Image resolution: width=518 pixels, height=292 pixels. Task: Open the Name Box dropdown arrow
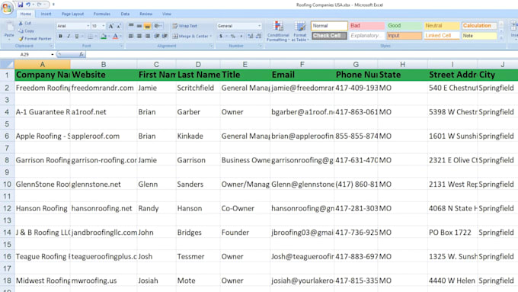click(x=53, y=54)
